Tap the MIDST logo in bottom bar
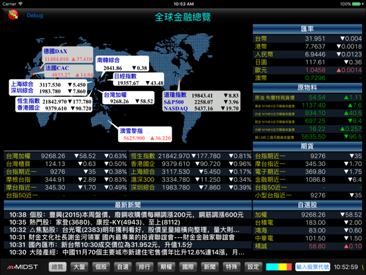 coord(23,267)
